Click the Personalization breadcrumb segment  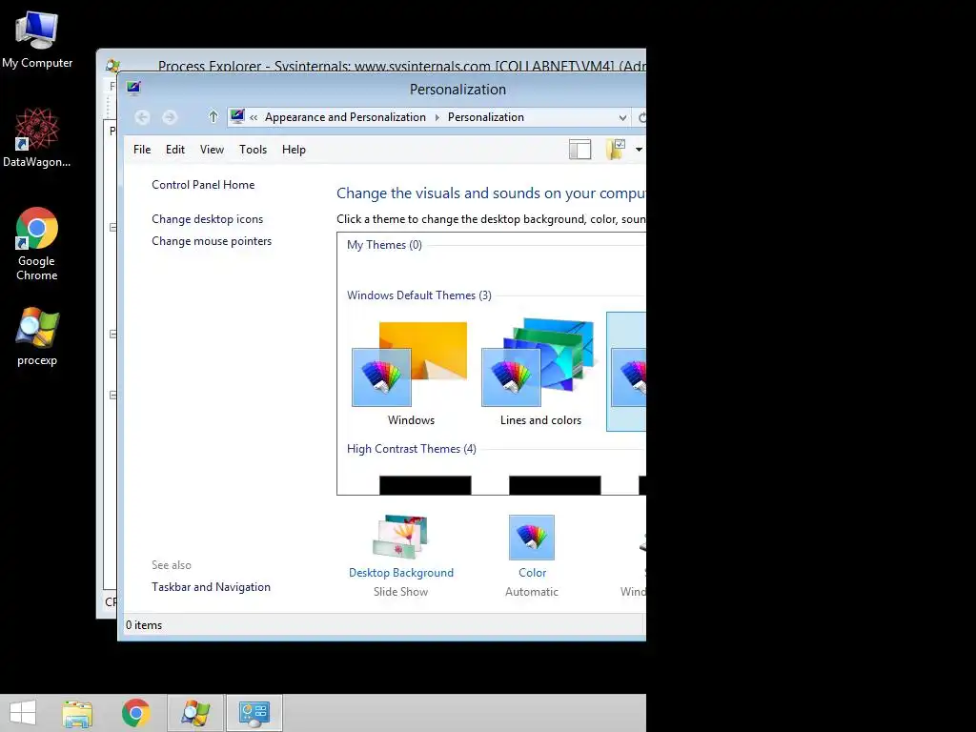pos(485,117)
